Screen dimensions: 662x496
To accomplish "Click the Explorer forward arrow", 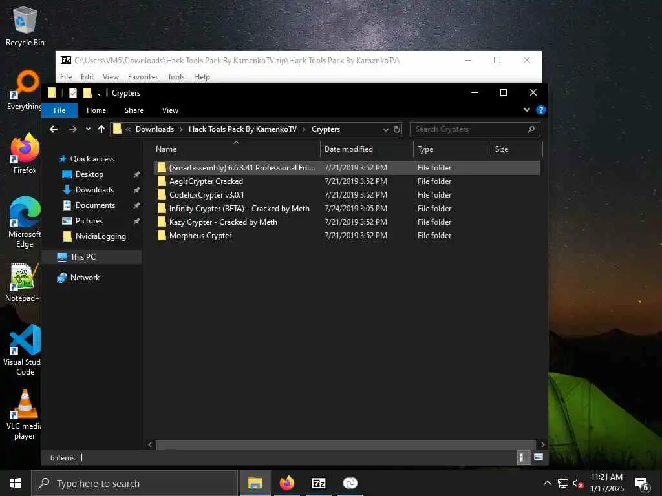I will (72, 129).
